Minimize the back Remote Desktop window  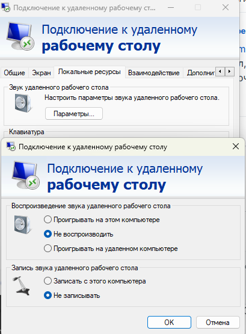pos(171,8)
